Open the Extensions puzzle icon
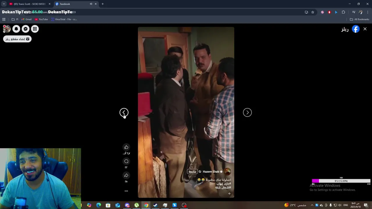This screenshot has height=209, width=372. click(344, 12)
